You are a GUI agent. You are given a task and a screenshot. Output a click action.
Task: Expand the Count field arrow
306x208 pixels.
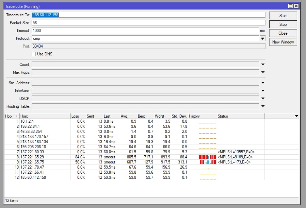click(x=263, y=64)
